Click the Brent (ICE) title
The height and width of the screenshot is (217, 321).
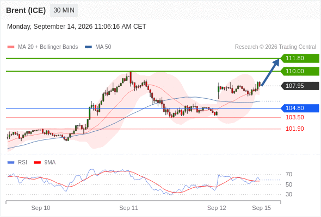[26, 10]
